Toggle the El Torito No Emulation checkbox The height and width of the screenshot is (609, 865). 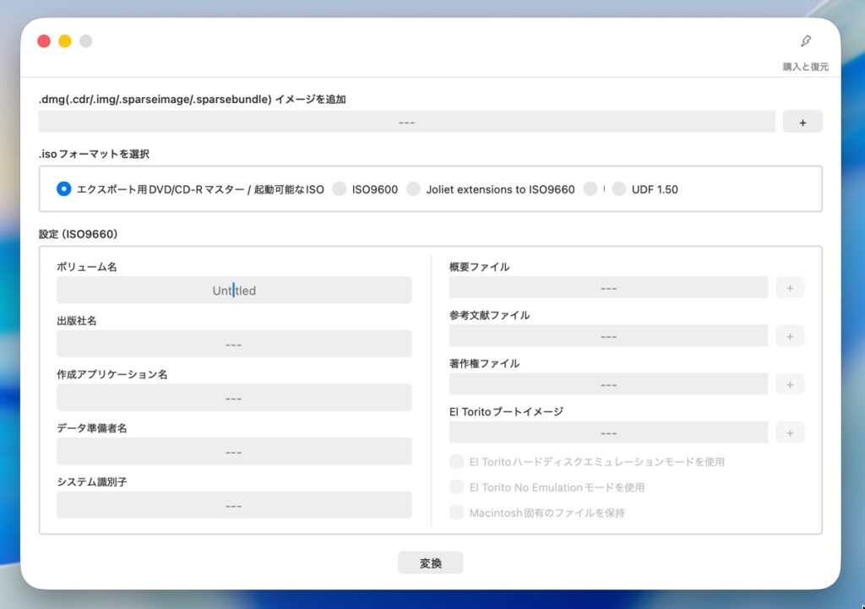[x=457, y=487]
